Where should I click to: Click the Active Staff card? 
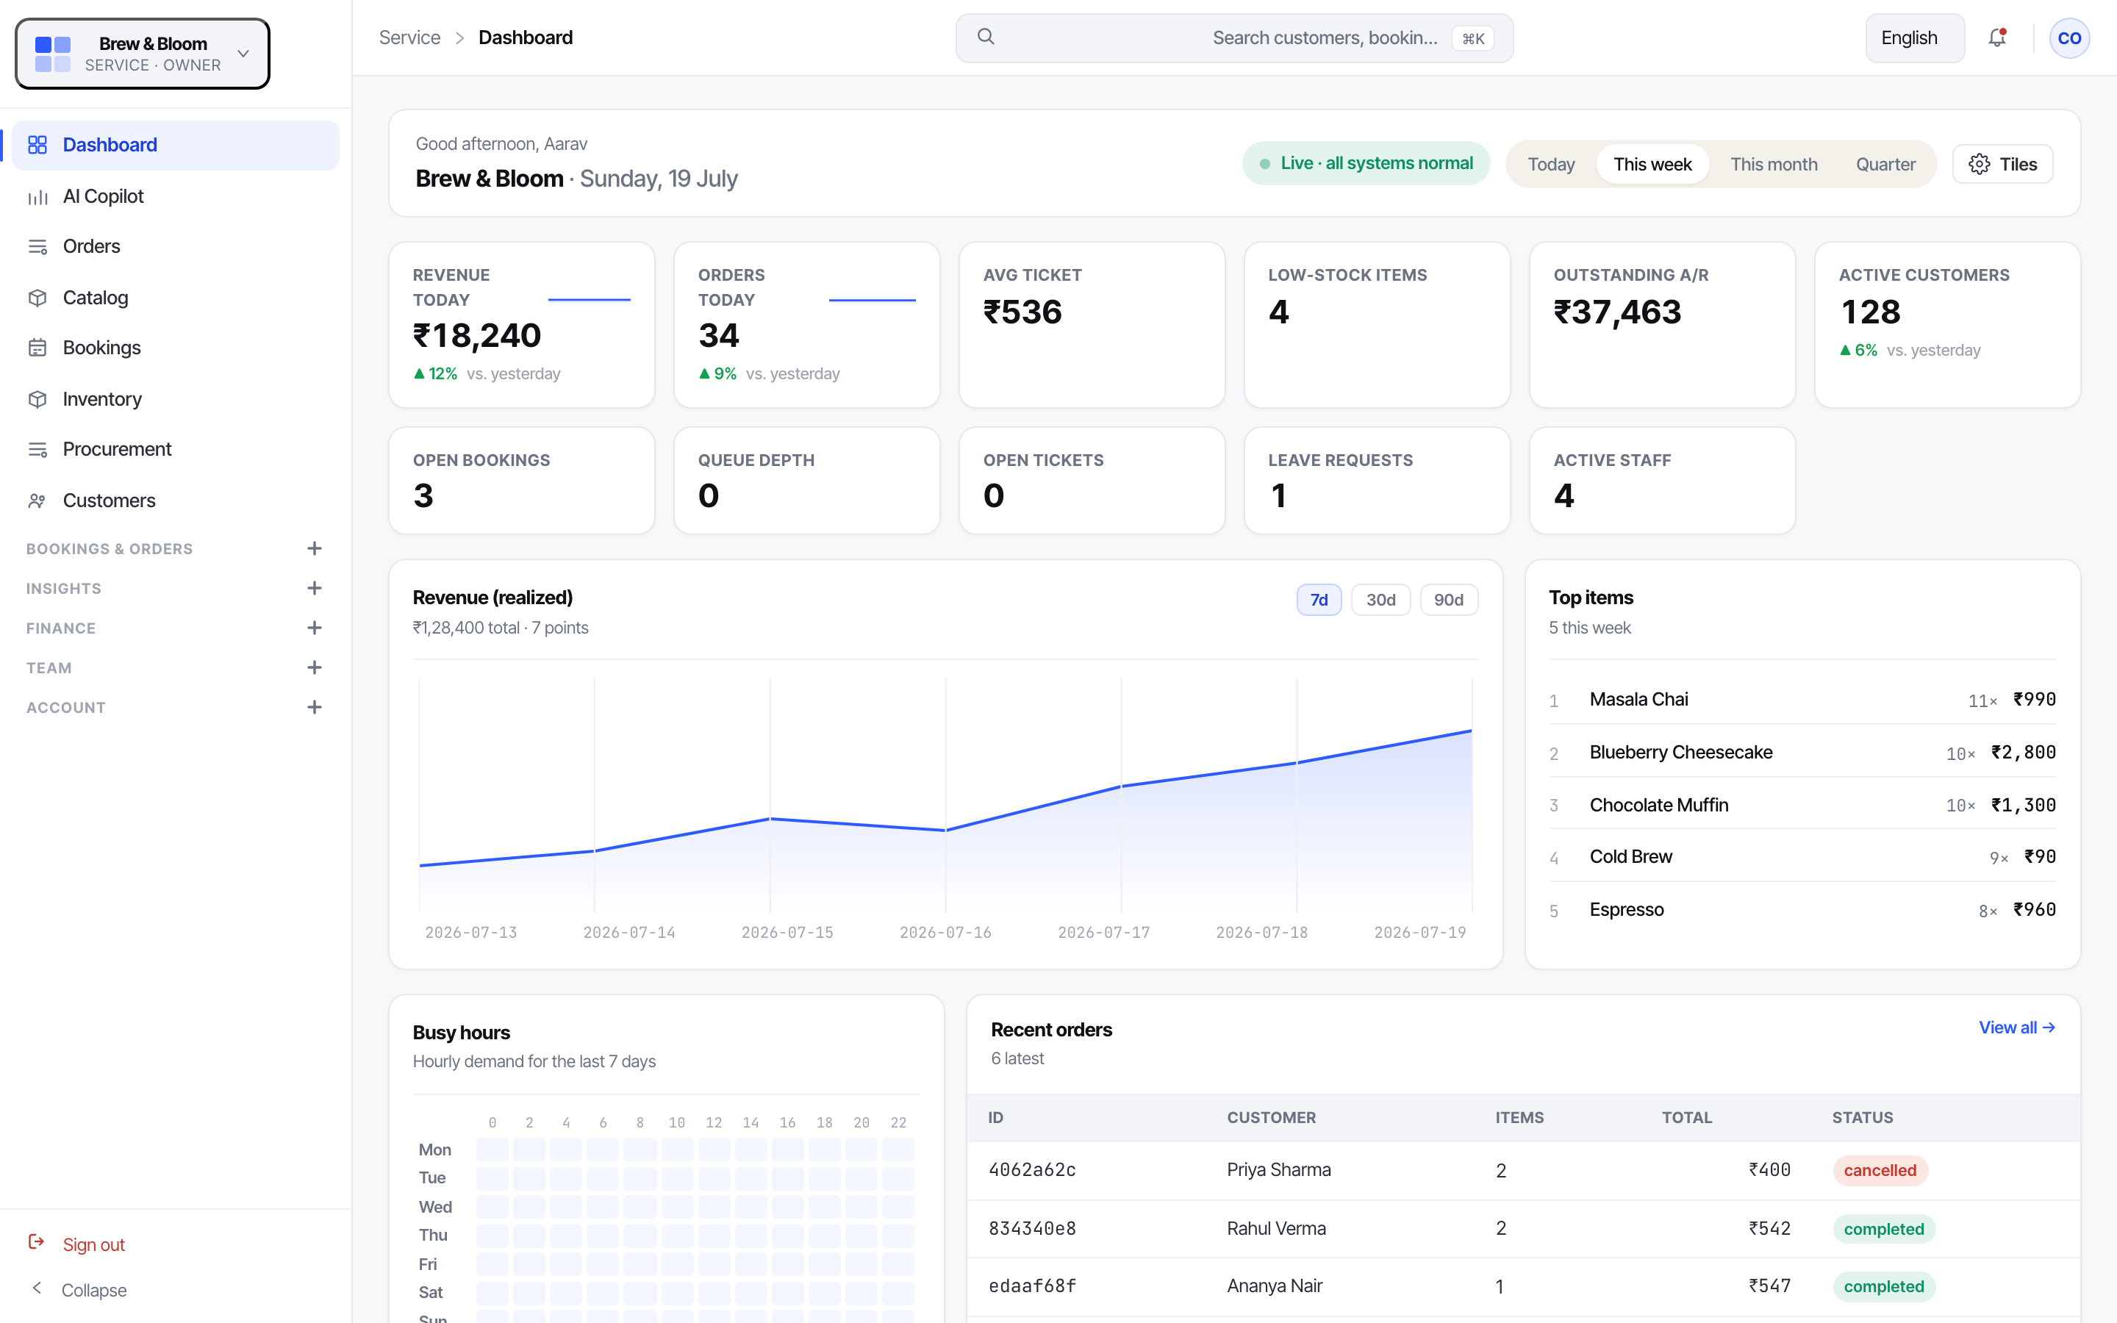point(1662,481)
